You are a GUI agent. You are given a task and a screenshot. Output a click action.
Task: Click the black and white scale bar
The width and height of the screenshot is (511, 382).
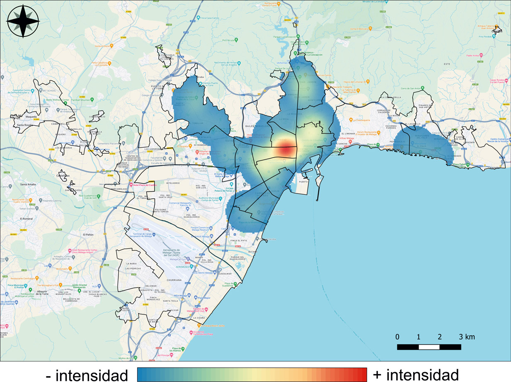click(429, 347)
